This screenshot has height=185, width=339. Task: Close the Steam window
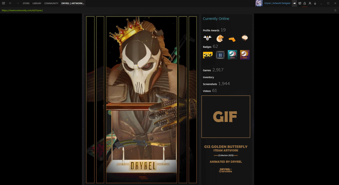tap(335, 3)
